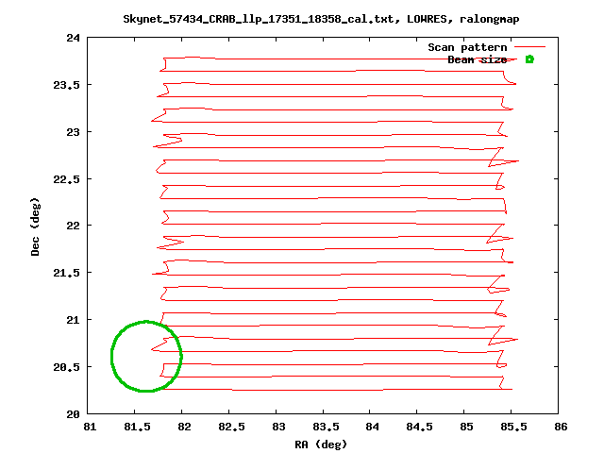This screenshot has height=453, width=604.
Task: Click the x-axis tick label 83.5
Action: click(326, 427)
